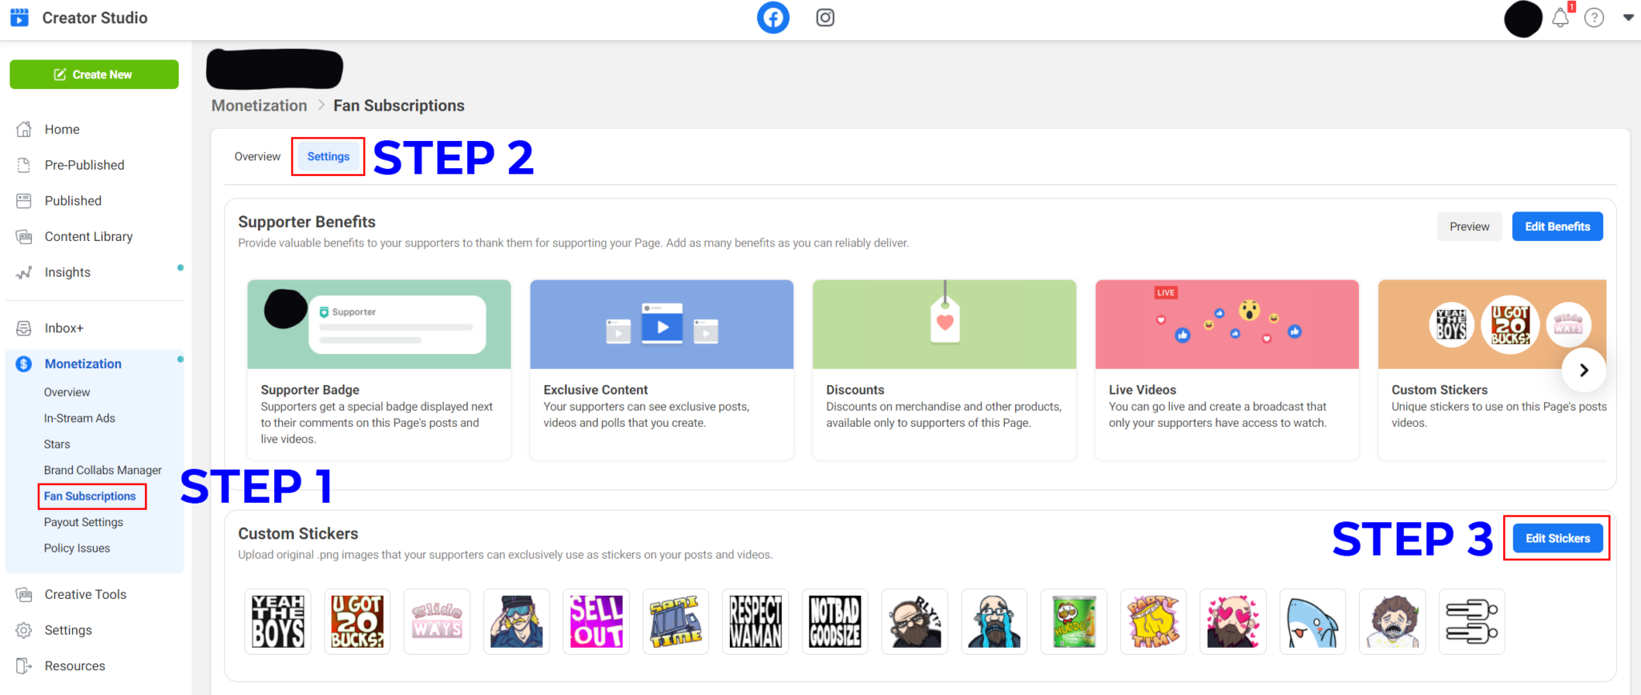Select the Live Videos benefit card
This screenshot has height=695, width=1641.
(1228, 369)
